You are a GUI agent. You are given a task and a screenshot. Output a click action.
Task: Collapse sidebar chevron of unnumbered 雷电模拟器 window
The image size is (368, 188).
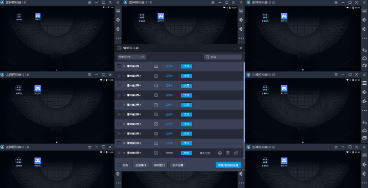tap(118, 3)
